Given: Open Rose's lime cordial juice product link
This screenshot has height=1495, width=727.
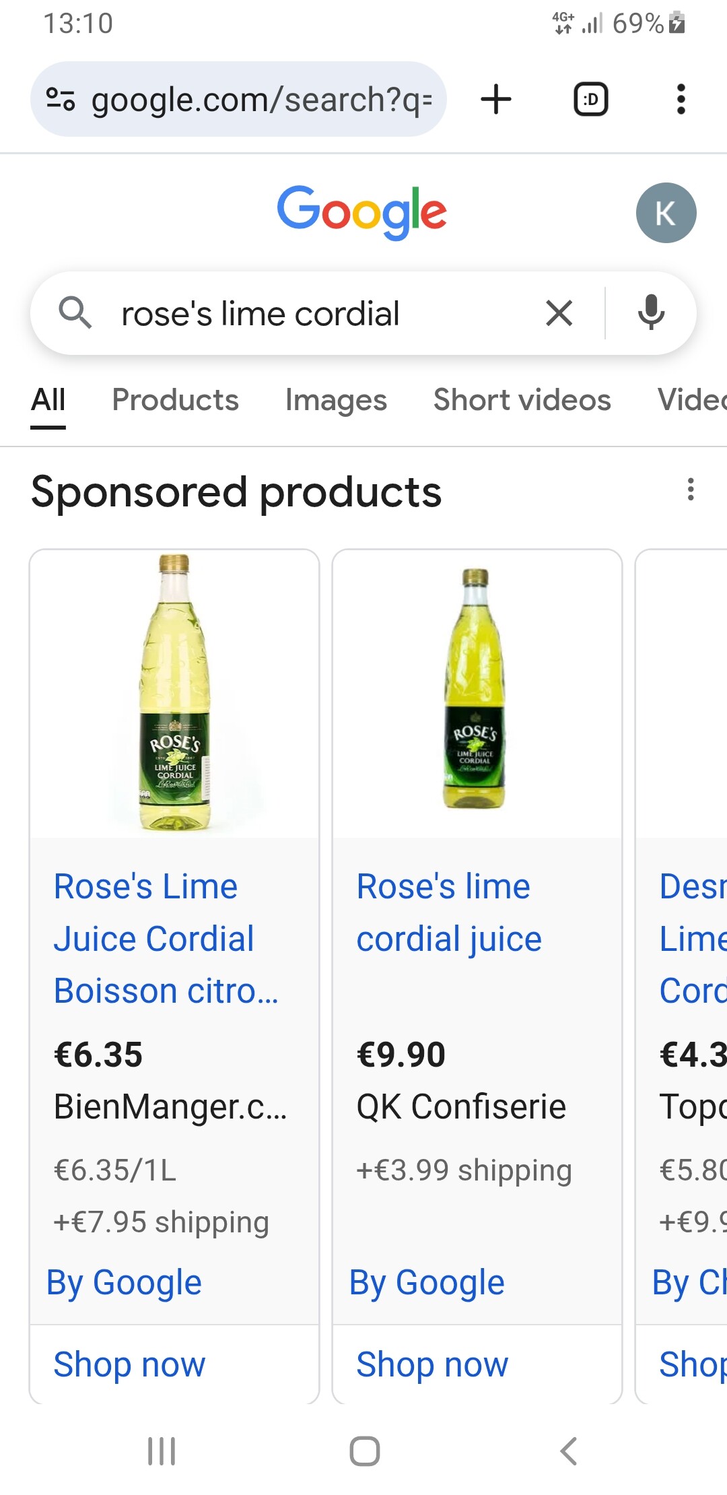Looking at the screenshot, I should coord(449,912).
